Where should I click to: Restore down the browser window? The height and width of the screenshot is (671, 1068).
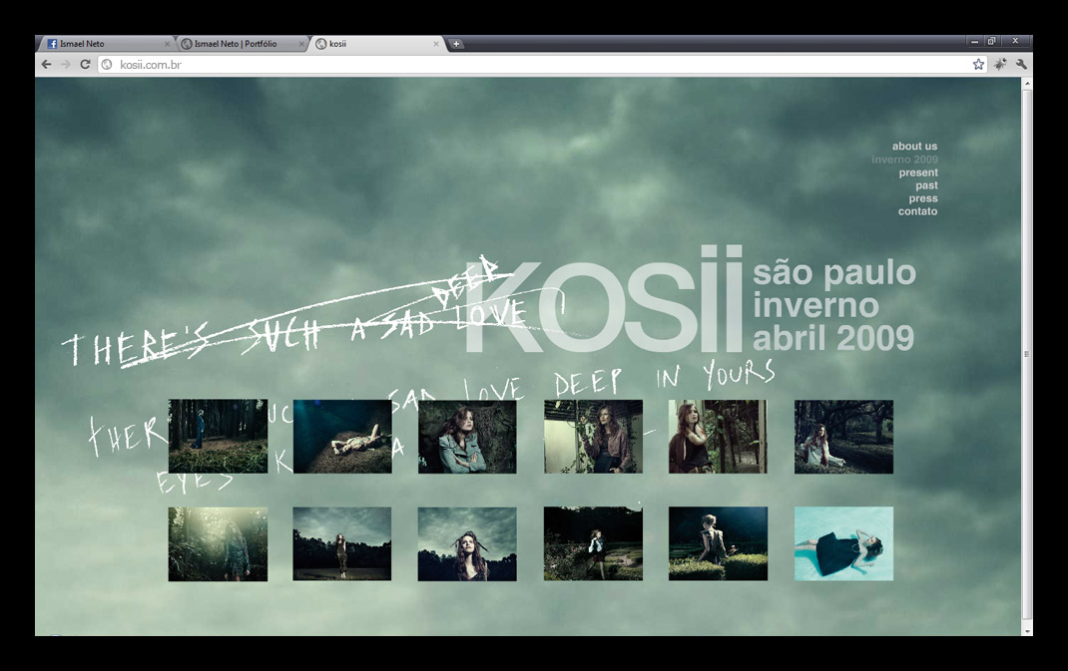coord(992,42)
